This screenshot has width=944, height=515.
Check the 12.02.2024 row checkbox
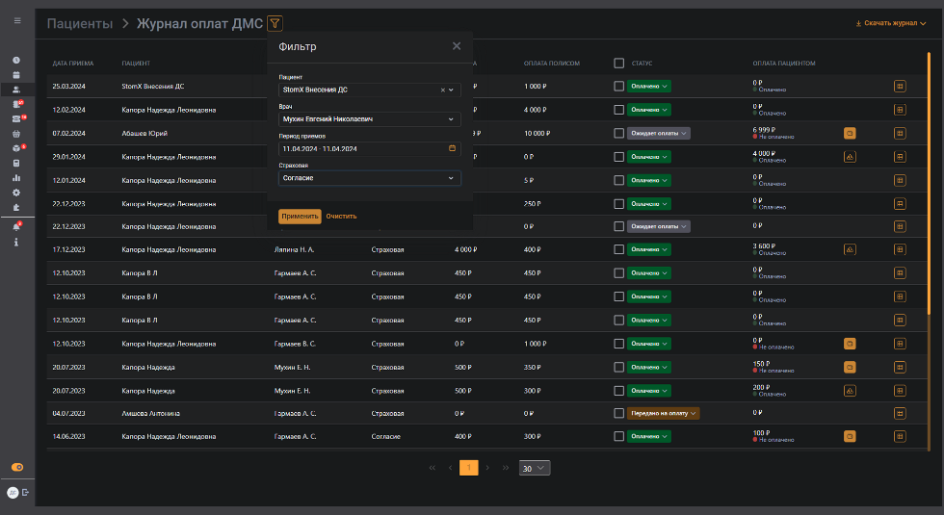coord(618,110)
